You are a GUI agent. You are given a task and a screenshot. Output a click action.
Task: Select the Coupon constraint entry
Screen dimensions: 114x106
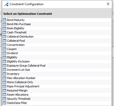(57, 49)
